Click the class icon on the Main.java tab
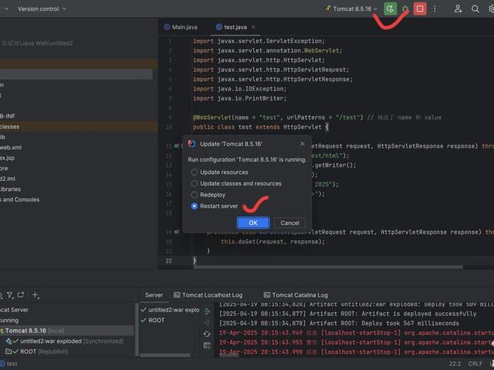494x370 pixels. 167,27
